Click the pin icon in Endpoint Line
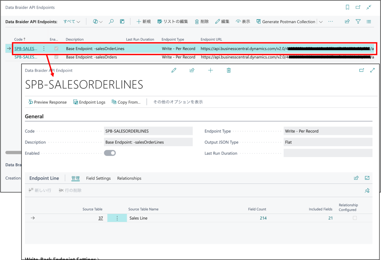This screenshot has width=381, height=260. tap(367, 191)
